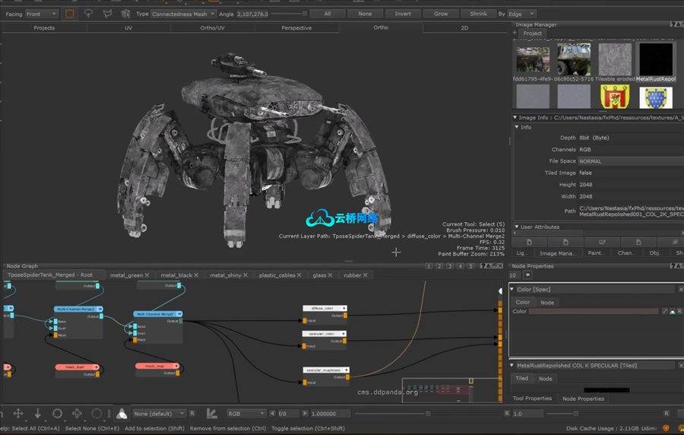684x435 pixels.
Task: Open the metal_shiny node graph tab
Action: (x=225, y=275)
